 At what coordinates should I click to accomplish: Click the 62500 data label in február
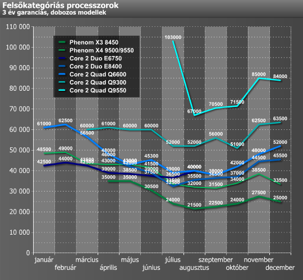[66, 120]
